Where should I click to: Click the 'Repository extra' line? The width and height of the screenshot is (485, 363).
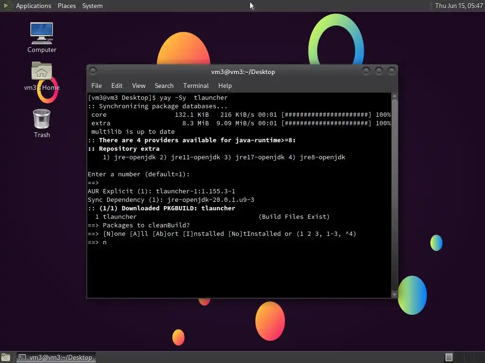click(x=124, y=148)
